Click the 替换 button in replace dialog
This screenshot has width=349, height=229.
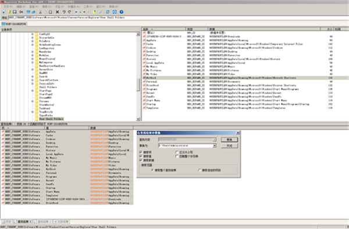coord(229,139)
